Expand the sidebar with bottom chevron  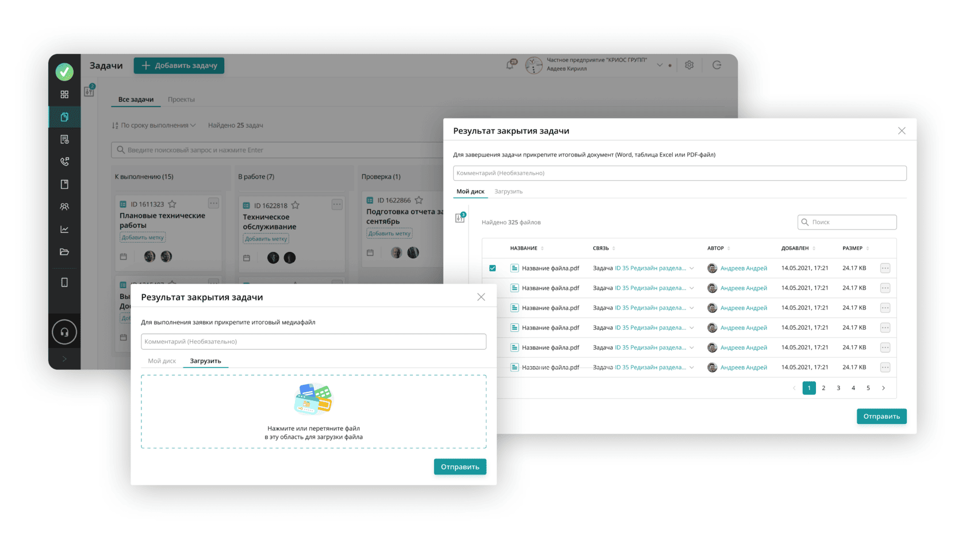[x=64, y=359]
